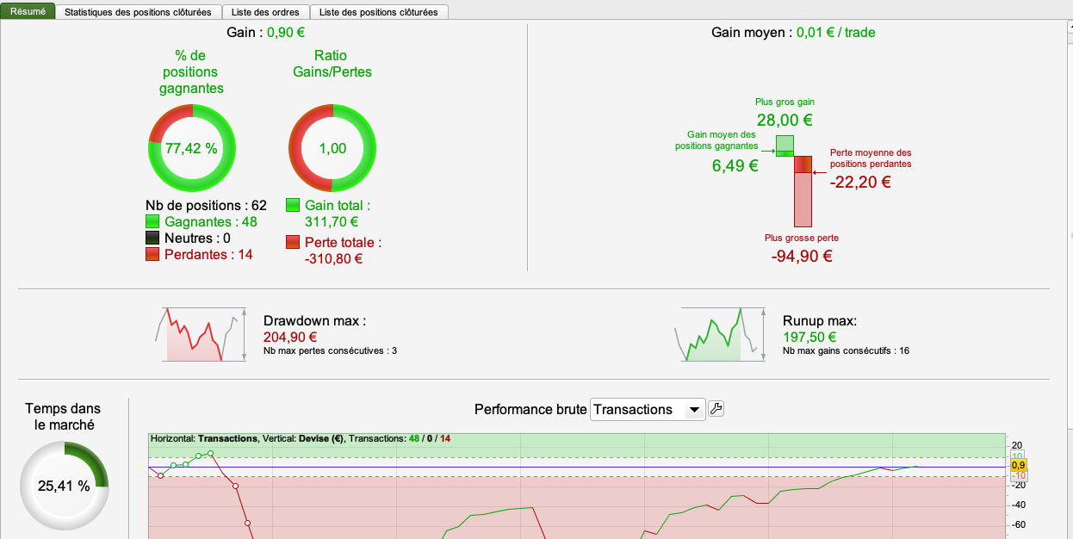Click the green biggest gain bar
This screenshot has width=1073, height=539.
(785, 146)
